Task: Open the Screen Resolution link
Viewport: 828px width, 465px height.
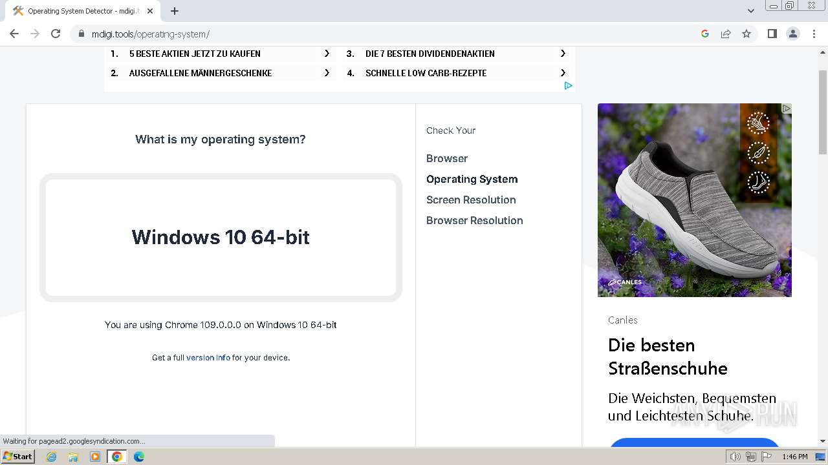Action: click(x=471, y=200)
